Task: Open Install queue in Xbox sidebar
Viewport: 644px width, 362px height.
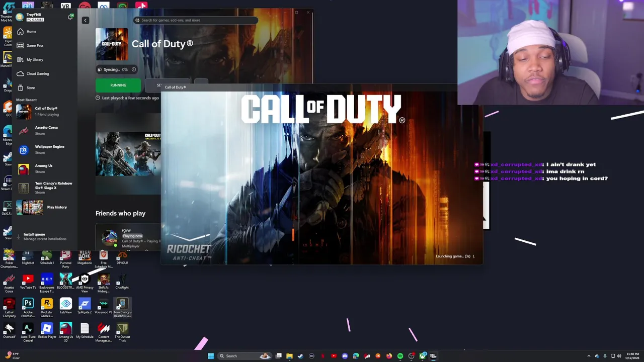Action: tap(45, 236)
